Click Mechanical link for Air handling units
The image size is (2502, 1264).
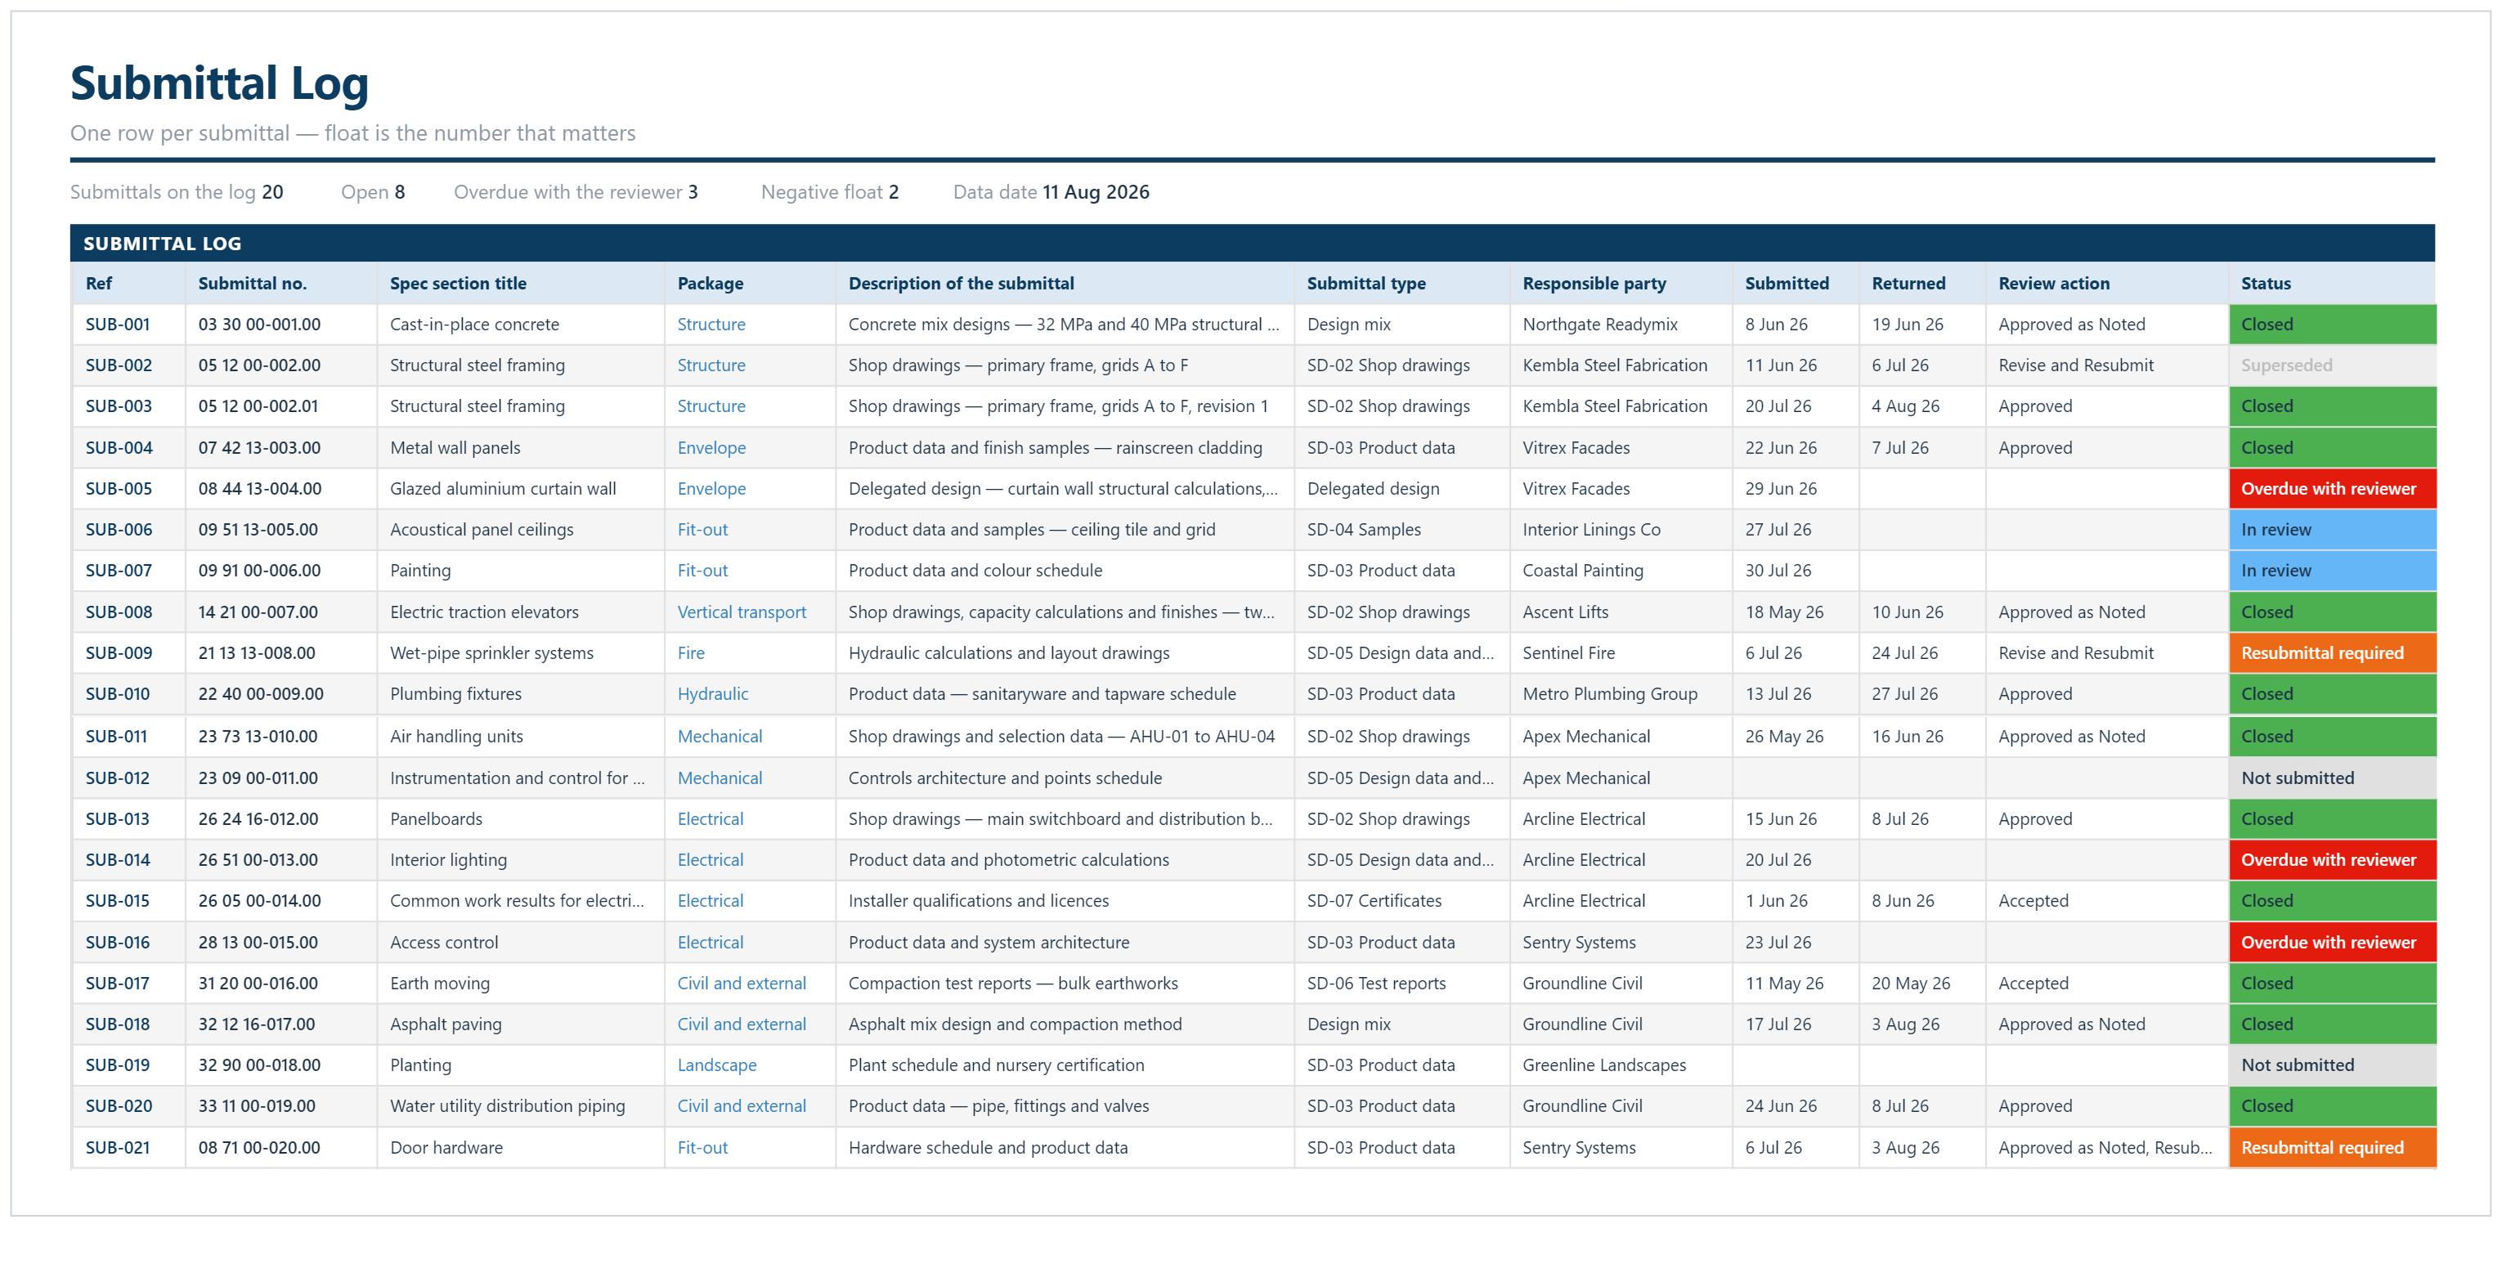pos(720,737)
